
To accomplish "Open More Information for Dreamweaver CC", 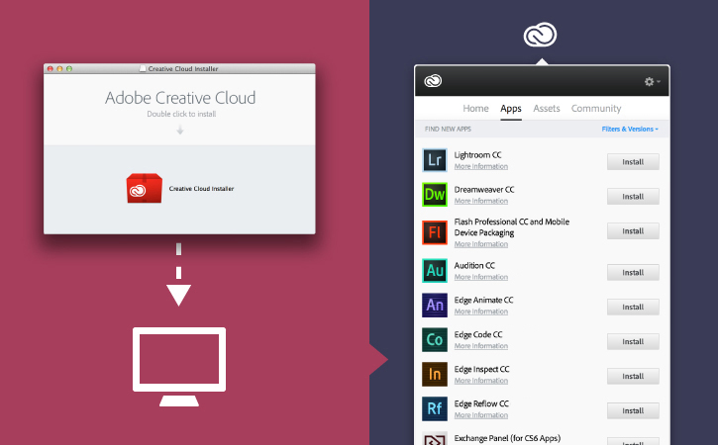I will (x=480, y=201).
